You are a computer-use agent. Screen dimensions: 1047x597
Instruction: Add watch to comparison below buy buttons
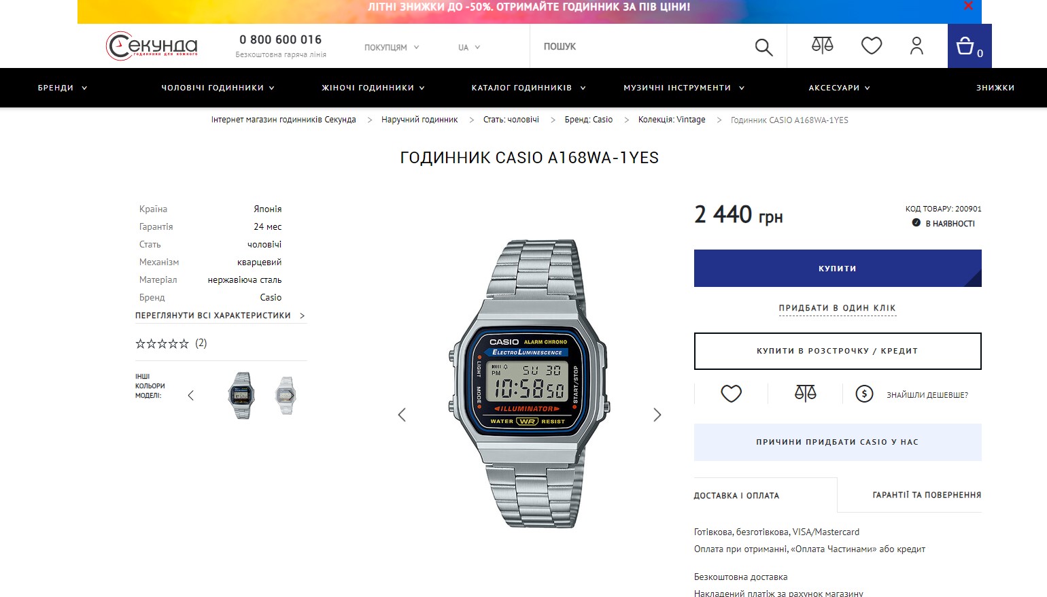pos(806,393)
